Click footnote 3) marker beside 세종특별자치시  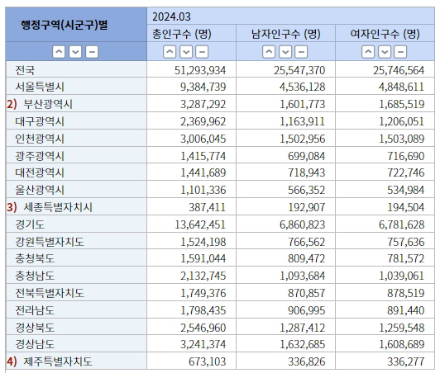[x=12, y=207]
